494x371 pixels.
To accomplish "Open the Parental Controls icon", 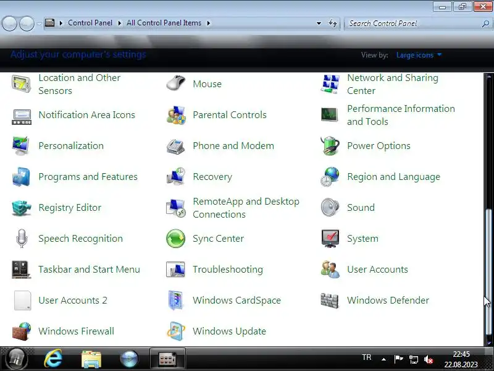I will click(x=176, y=115).
